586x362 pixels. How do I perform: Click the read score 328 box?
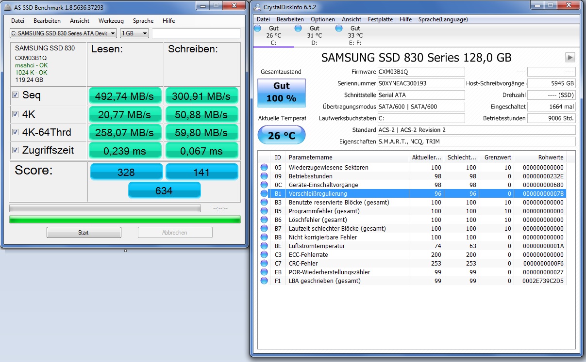tap(126, 172)
